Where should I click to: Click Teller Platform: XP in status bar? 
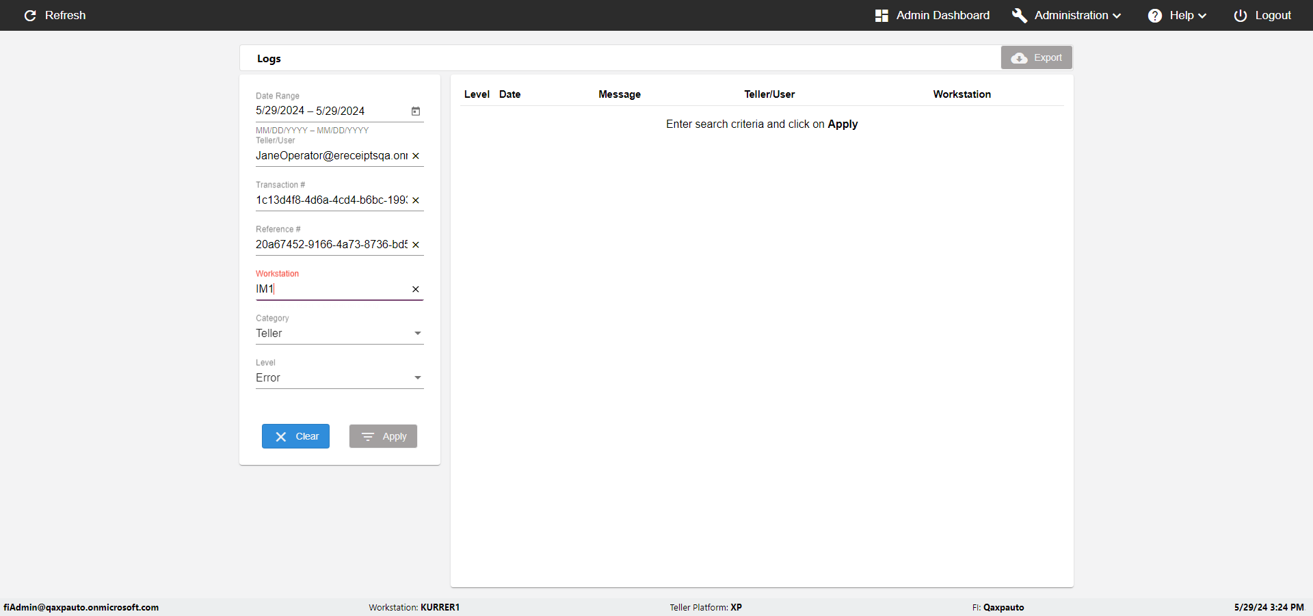point(706,607)
